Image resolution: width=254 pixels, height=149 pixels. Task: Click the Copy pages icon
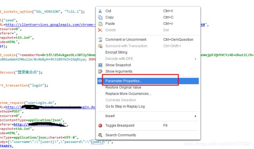(x=100, y=18)
